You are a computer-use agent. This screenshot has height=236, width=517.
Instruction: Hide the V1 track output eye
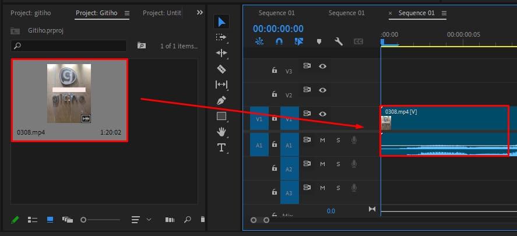[x=322, y=114]
